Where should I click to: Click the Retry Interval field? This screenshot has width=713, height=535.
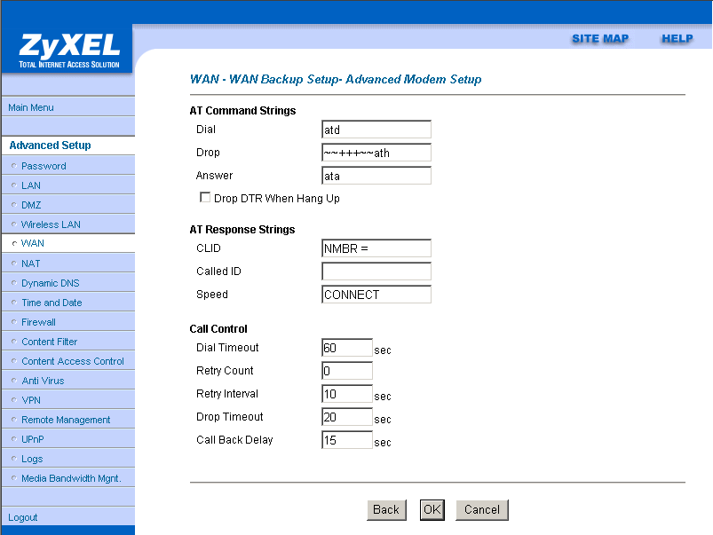(x=347, y=395)
